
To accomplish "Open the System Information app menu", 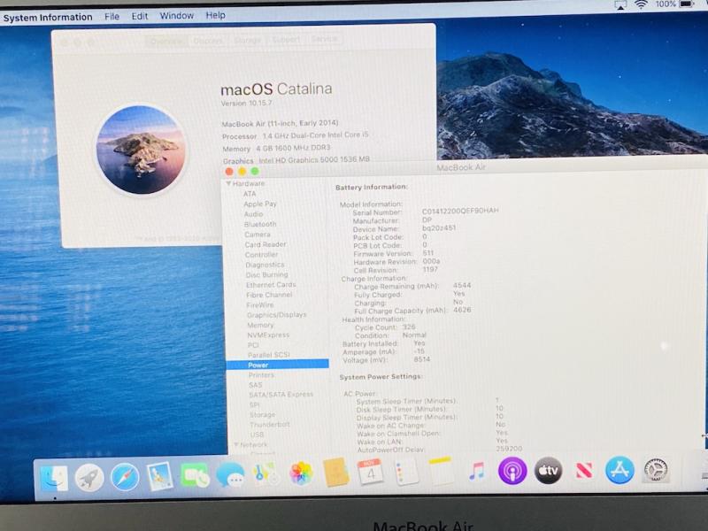I will tap(48, 17).
